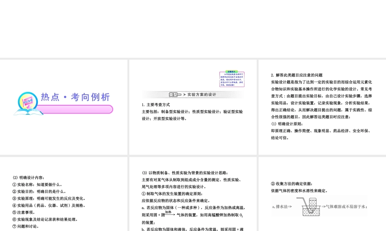
Task: Click '应依据反应物的状态和反应条件来确定。'
Action: (176, 201)
